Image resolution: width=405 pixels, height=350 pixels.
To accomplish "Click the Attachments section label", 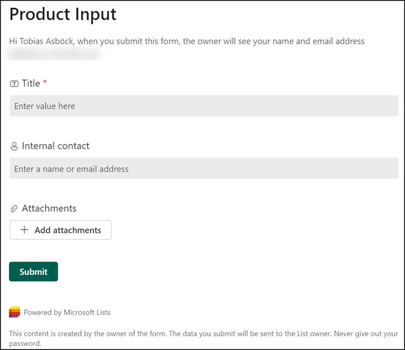I will tap(49, 208).
